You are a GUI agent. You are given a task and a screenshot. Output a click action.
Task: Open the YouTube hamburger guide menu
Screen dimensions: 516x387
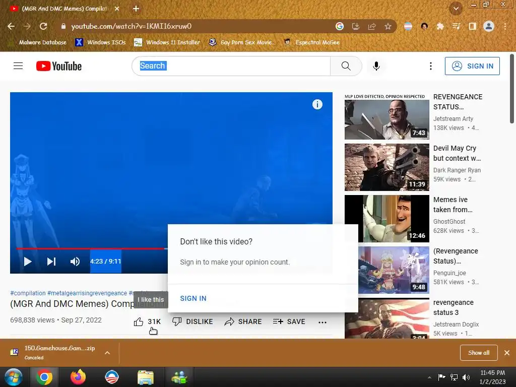[18, 66]
